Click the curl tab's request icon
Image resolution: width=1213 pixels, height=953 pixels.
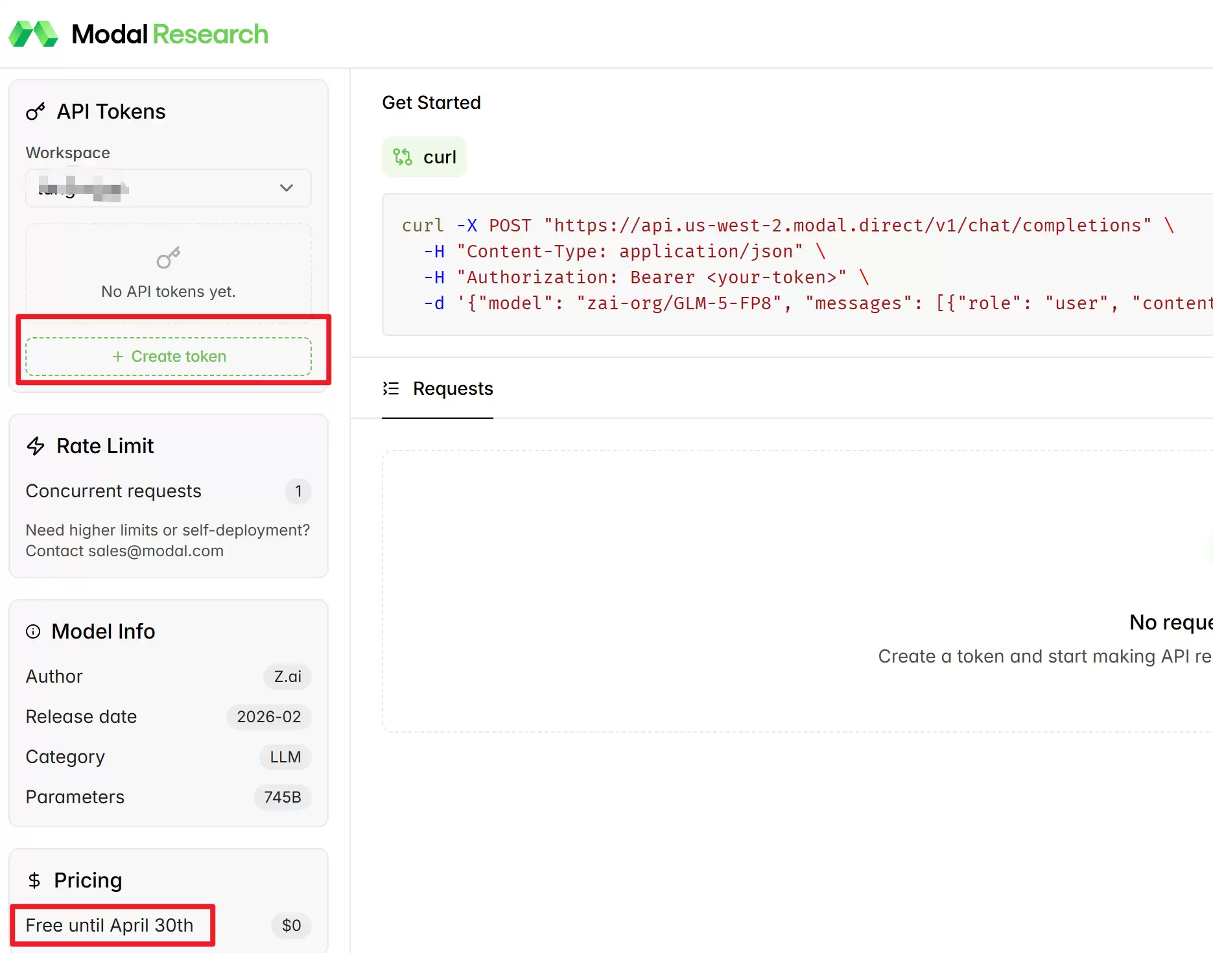403,157
